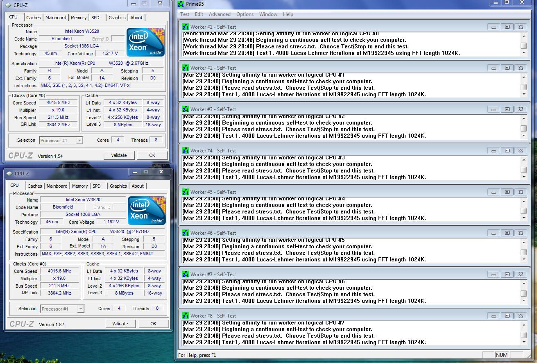Click Bus Speed value in CPU-Z 1.52
This screenshot has width=537, height=363.
tap(60, 286)
